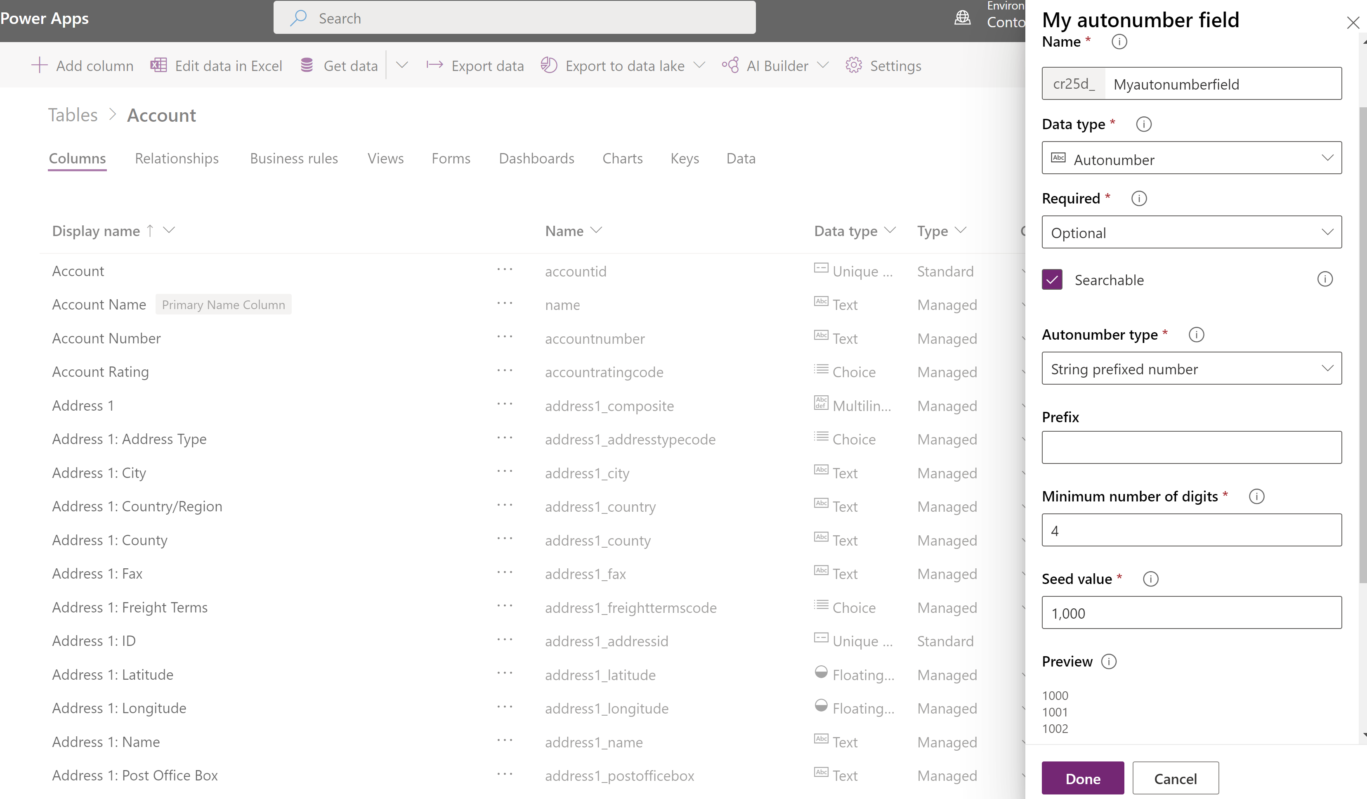Expand the Autonumber type dropdown
The image size is (1367, 799).
pos(1191,369)
